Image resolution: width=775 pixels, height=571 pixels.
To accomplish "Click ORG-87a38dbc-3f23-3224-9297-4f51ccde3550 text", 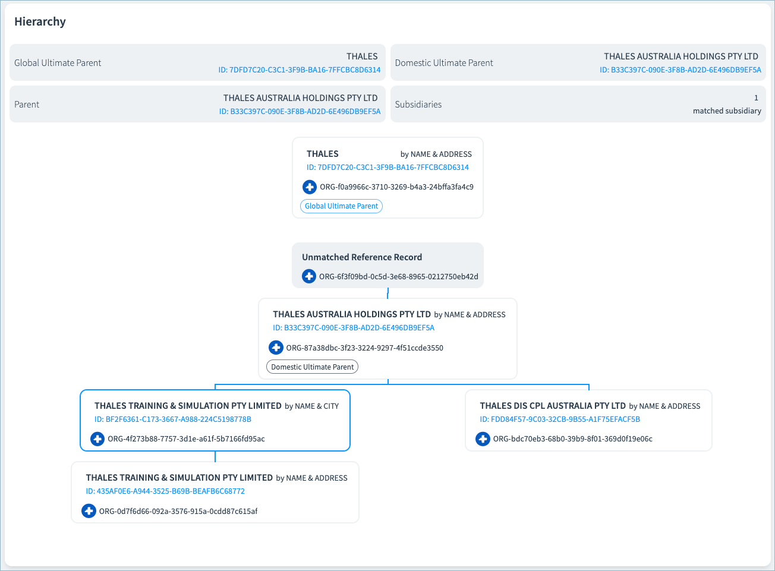I will tap(365, 348).
